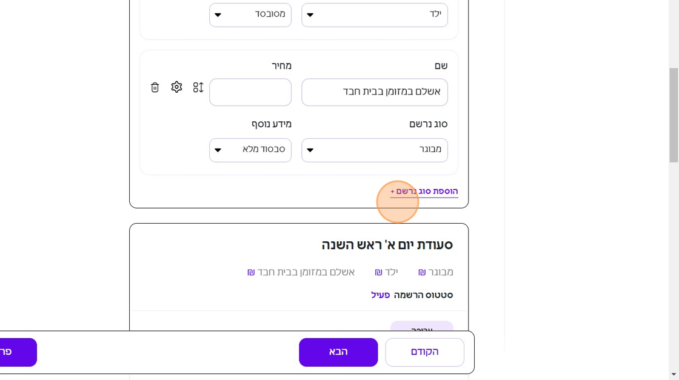Expand the מידע נוסף dropdown (סבסוד מלא)
679x380 pixels.
250,150
